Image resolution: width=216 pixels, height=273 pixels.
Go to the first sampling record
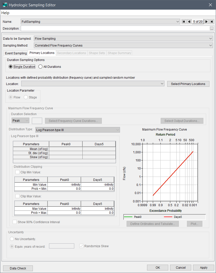[x=184, y=22]
